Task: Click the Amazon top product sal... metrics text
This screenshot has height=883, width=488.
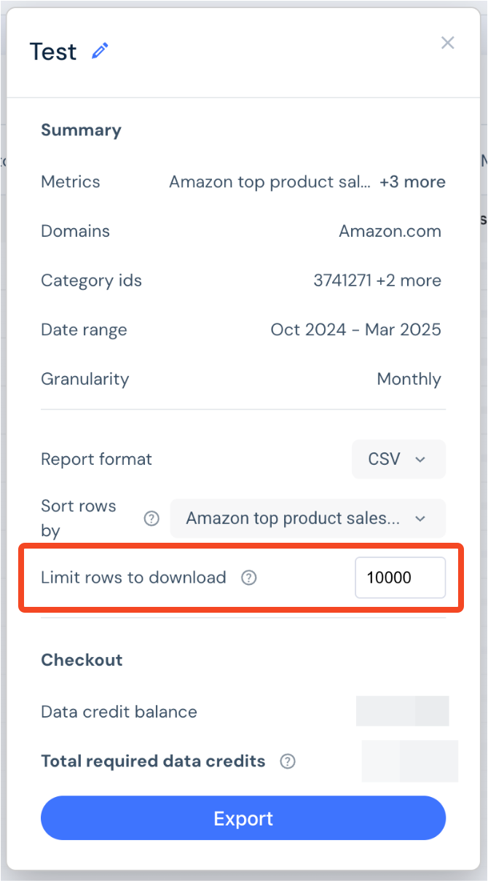Action: click(270, 182)
